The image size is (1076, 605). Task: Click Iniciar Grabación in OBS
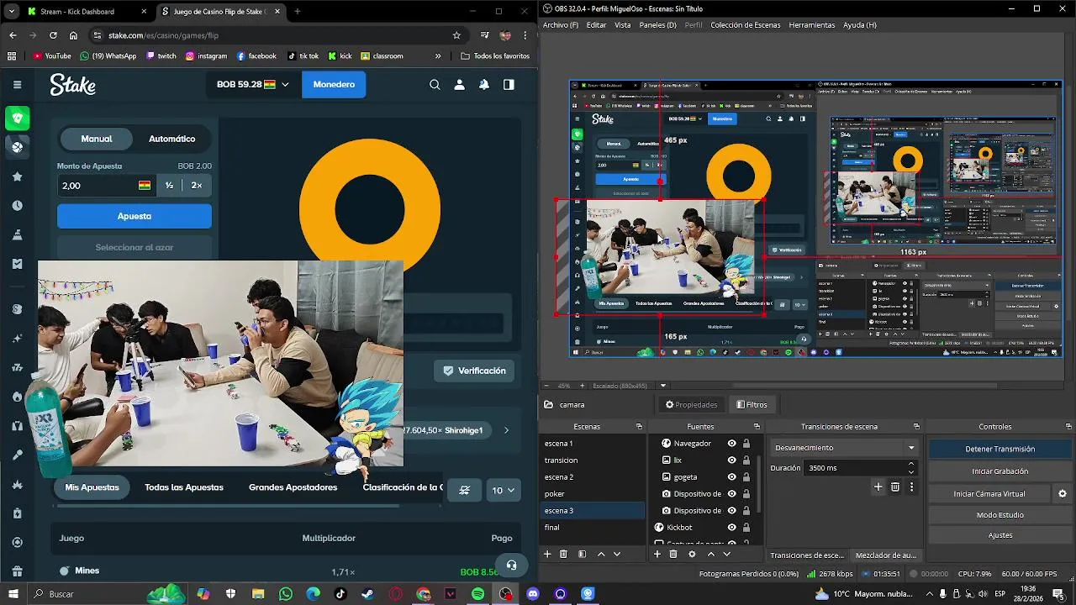pos(1000,471)
